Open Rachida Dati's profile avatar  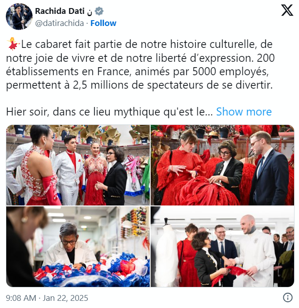[x=19, y=17]
